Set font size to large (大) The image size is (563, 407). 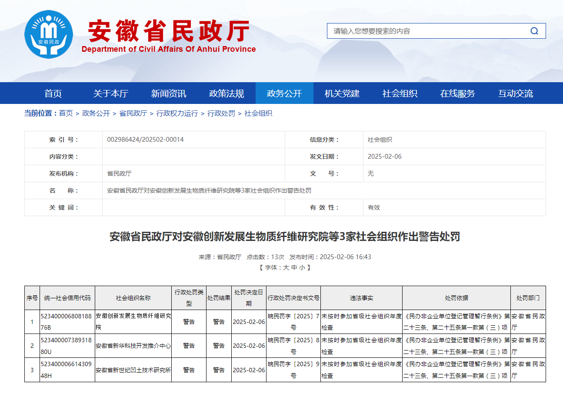pos(286,268)
